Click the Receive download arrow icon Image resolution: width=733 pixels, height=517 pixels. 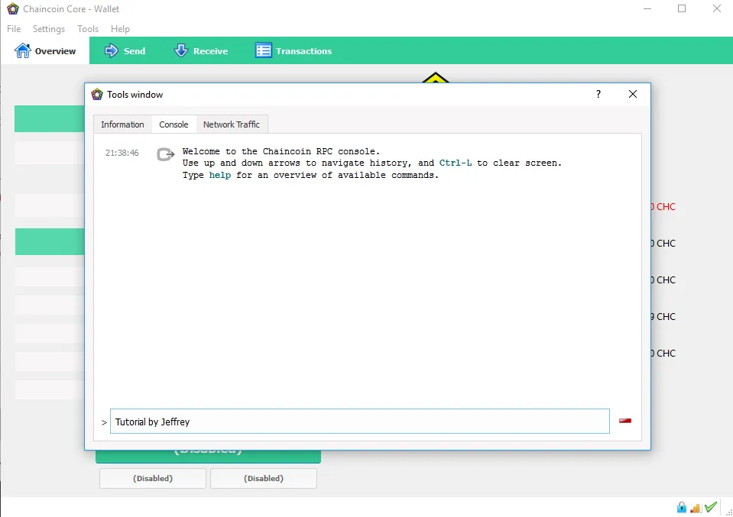click(181, 50)
